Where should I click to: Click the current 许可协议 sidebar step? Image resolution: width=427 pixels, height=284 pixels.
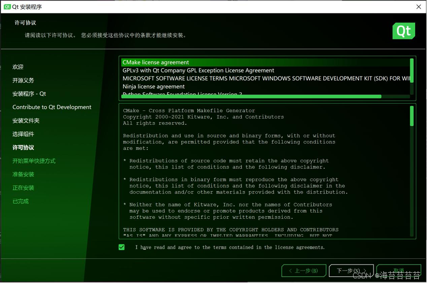point(23,147)
